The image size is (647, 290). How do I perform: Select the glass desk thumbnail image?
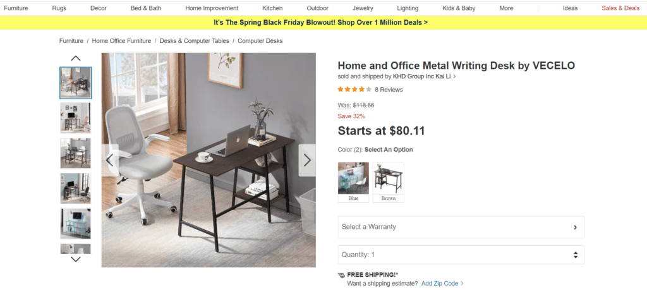[x=76, y=224]
